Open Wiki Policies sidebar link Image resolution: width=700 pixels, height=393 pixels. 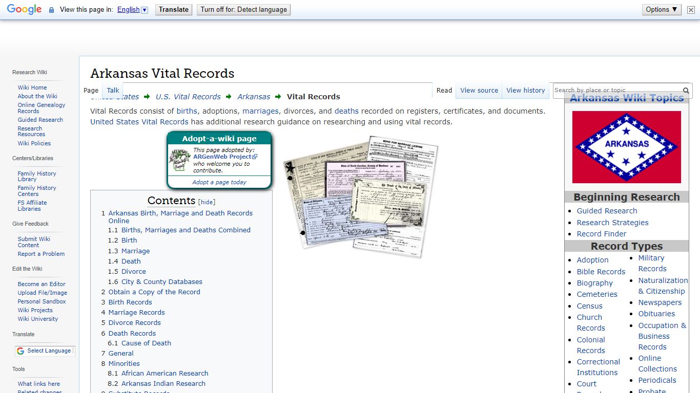point(34,143)
